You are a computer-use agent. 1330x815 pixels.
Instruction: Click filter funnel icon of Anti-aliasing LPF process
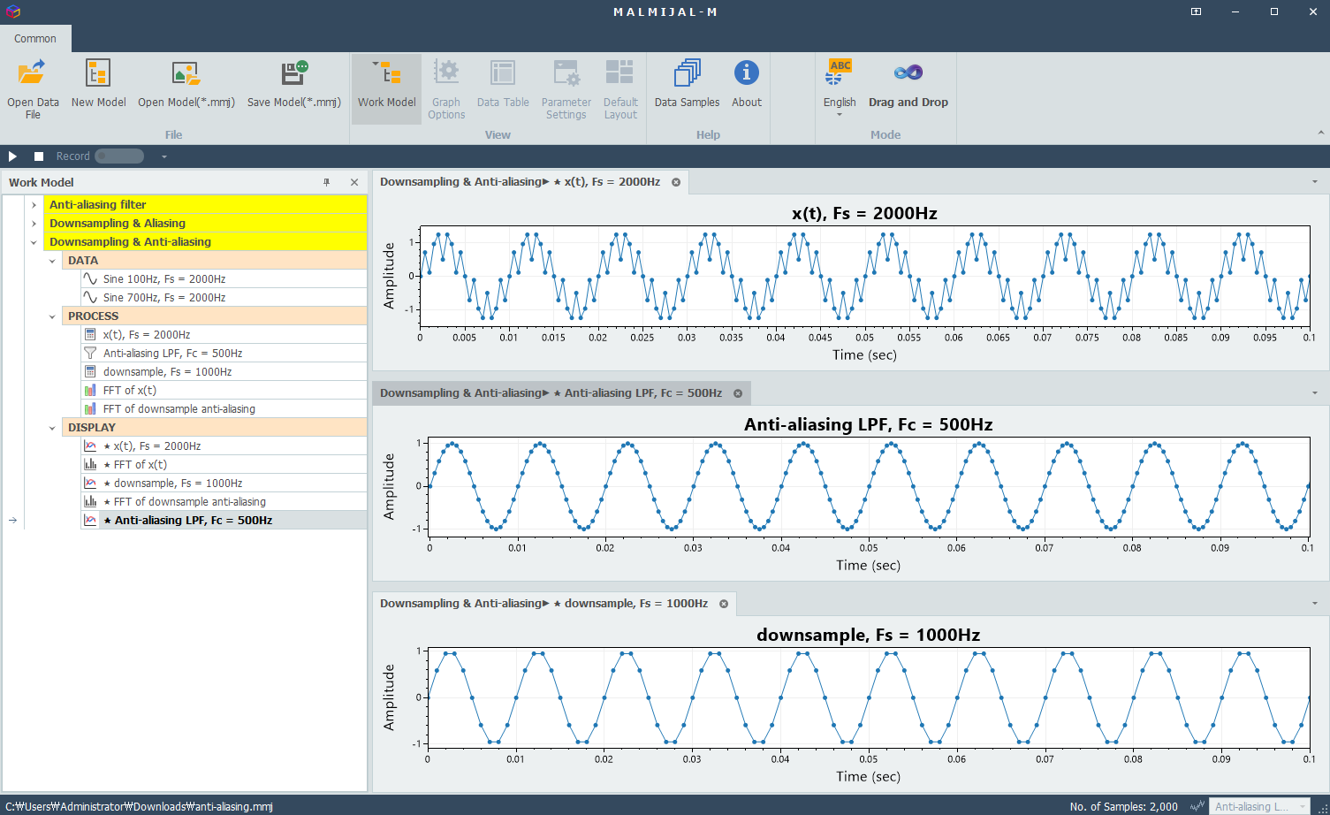[90, 353]
